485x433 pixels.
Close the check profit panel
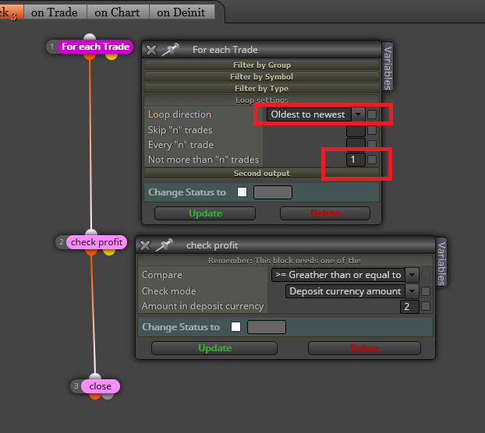pos(145,245)
